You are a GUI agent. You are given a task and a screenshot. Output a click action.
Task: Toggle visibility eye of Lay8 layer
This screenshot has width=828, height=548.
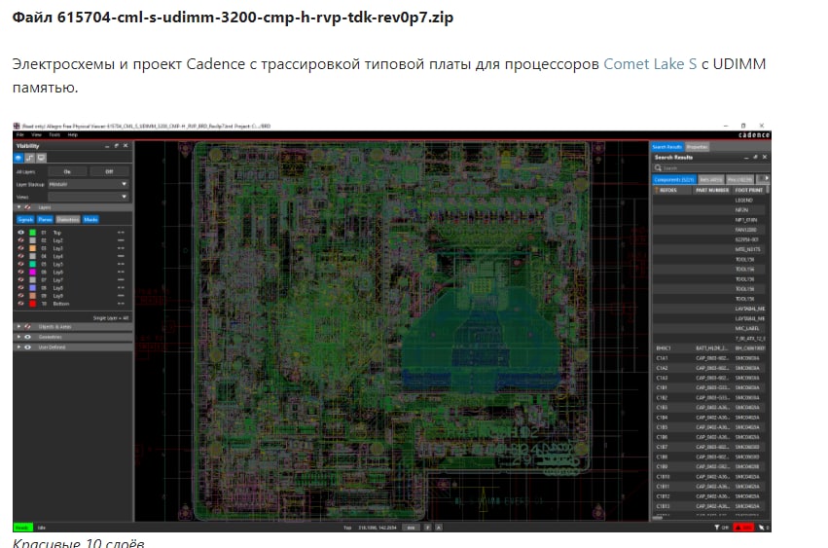(x=20, y=288)
